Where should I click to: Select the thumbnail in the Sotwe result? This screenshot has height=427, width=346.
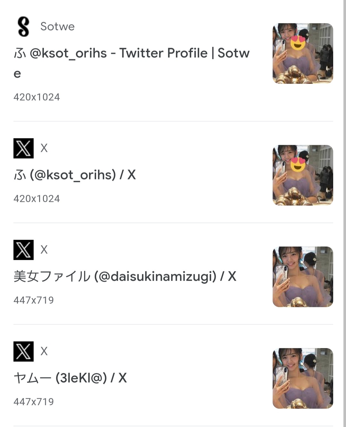303,53
